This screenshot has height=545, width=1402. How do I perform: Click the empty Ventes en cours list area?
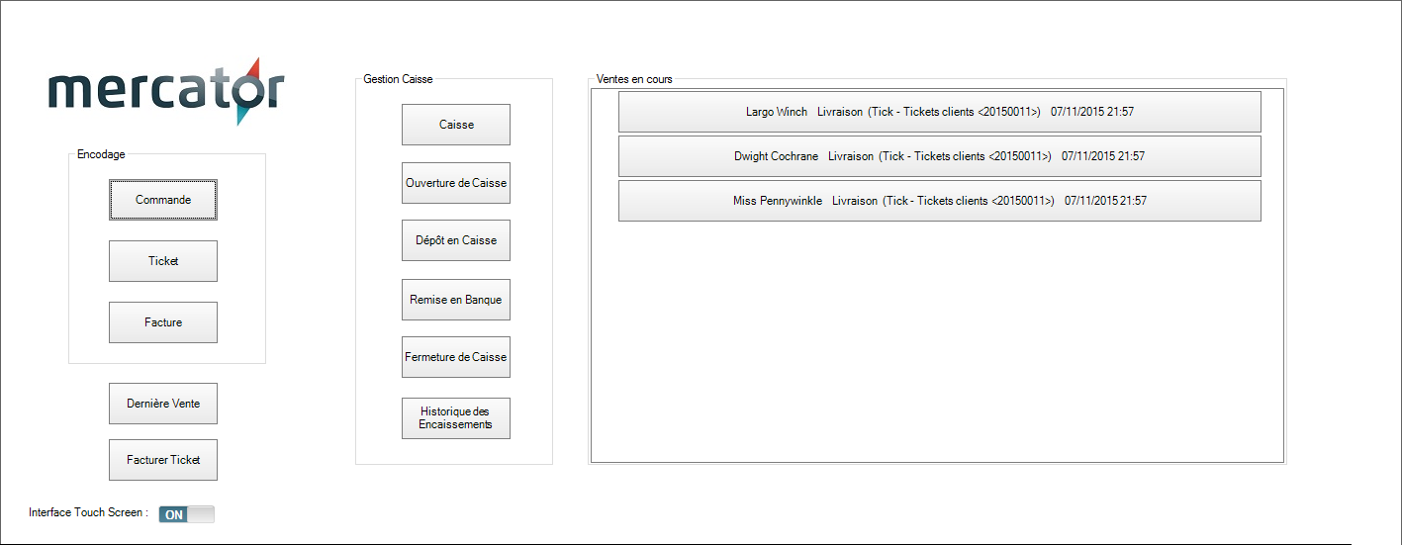[936, 346]
